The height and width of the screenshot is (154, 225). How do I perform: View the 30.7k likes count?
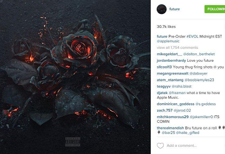166,27
